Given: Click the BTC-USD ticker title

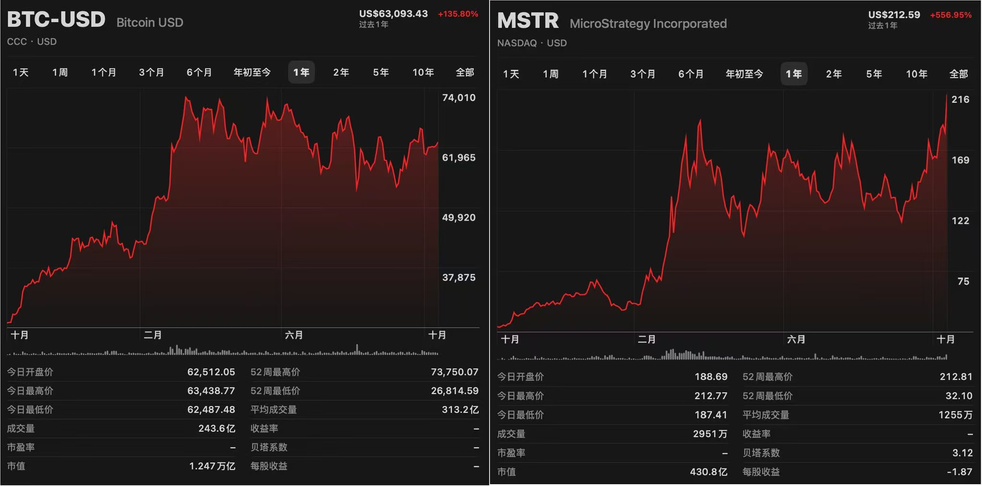Looking at the screenshot, I should point(56,20).
